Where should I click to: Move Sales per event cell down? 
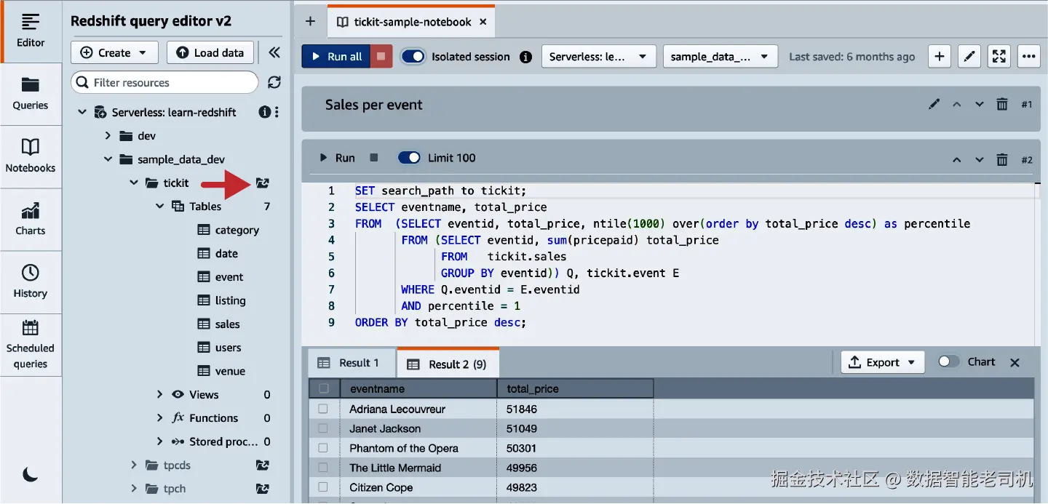tap(979, 105)
